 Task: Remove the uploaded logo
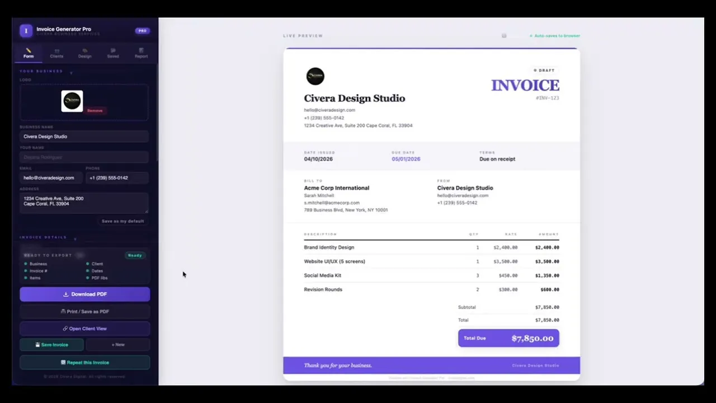coord(95,111)
